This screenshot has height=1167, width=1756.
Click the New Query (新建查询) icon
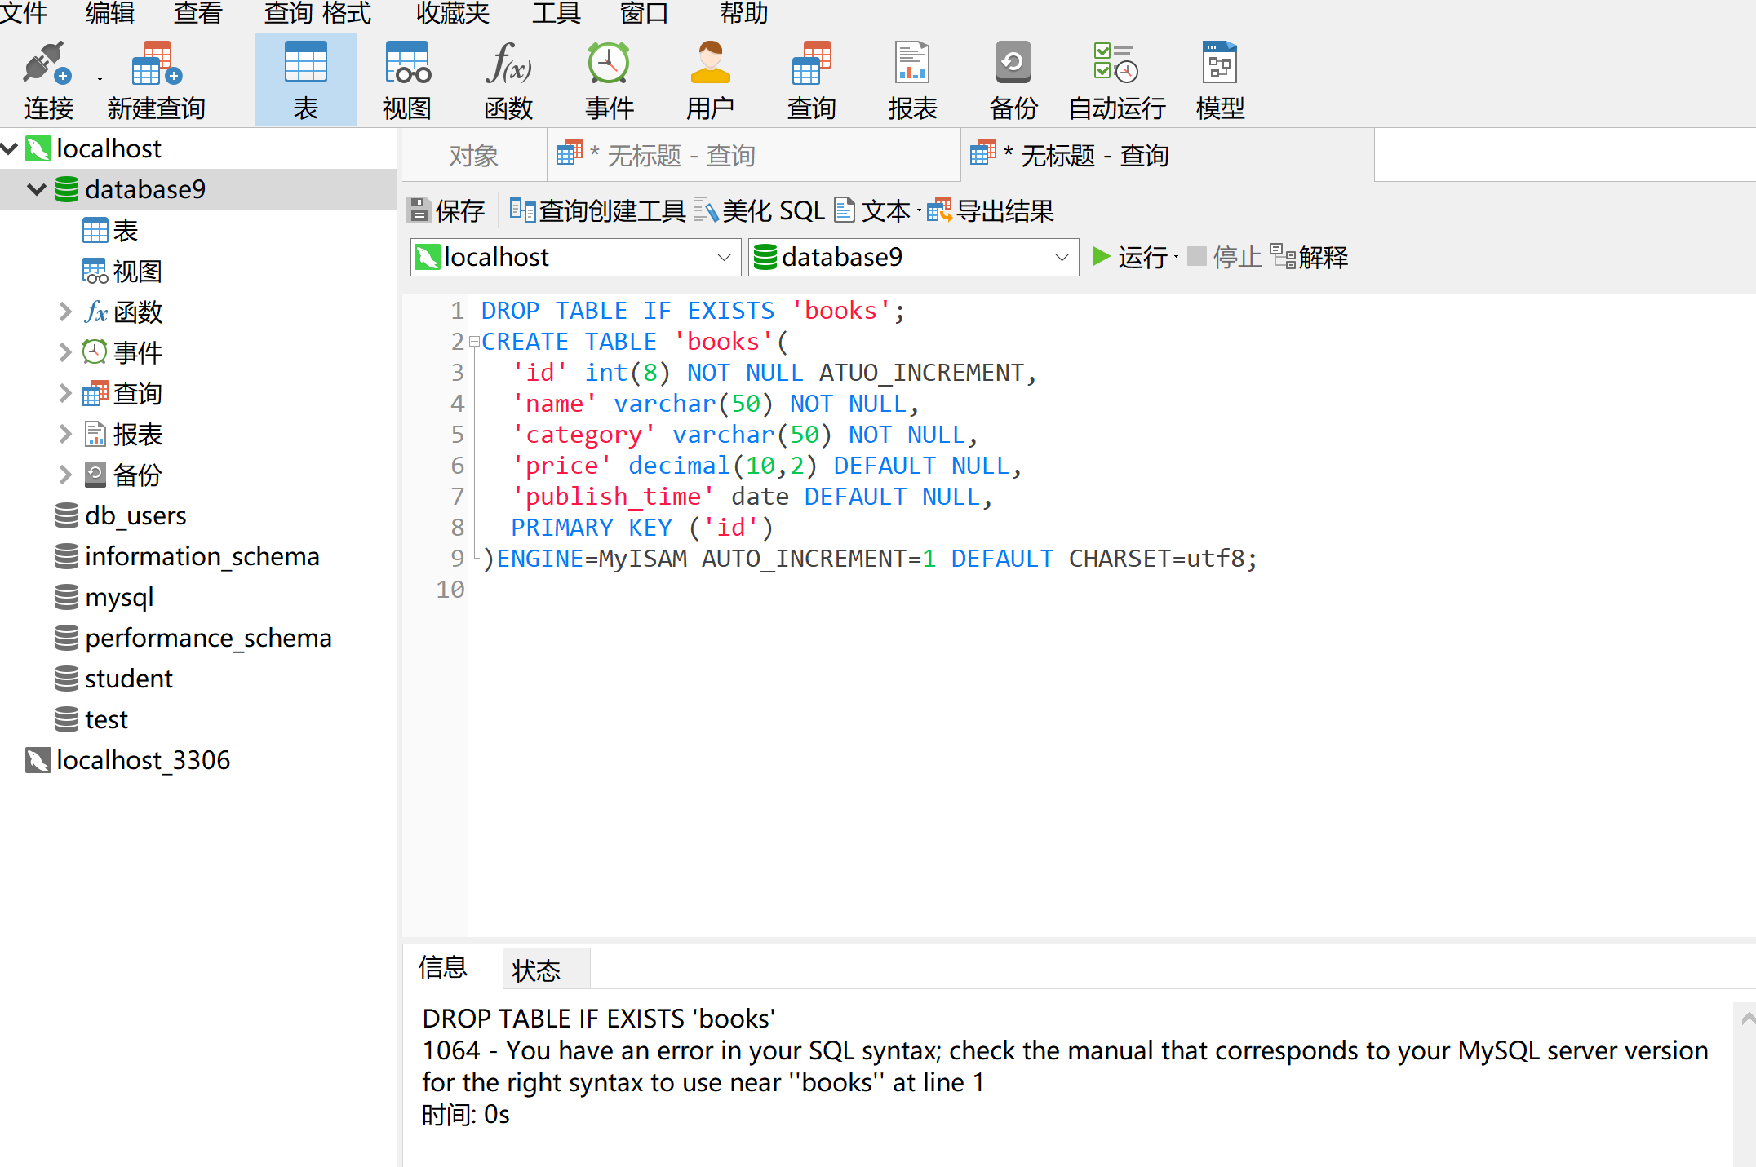[x=156, y=64]
